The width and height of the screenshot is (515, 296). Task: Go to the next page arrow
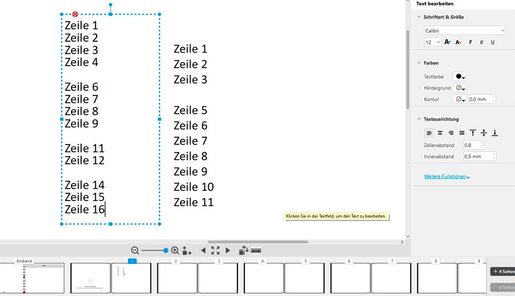(x=228, y=250)
